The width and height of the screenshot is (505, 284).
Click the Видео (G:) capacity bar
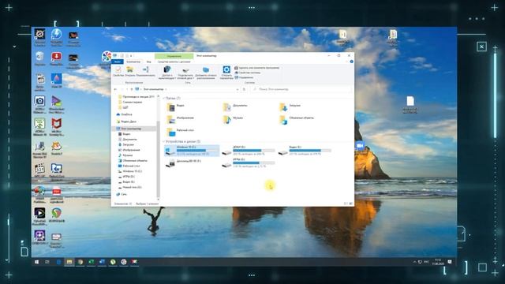[x=310, y=151]
